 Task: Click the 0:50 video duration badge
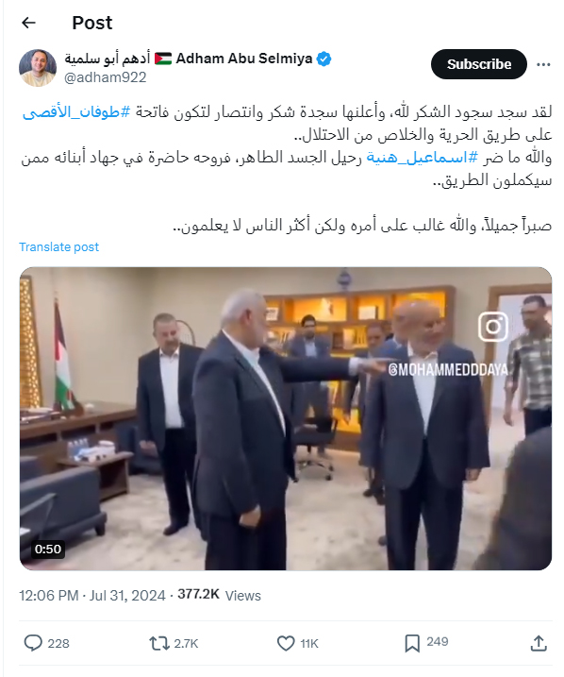[x=48, y=549]
